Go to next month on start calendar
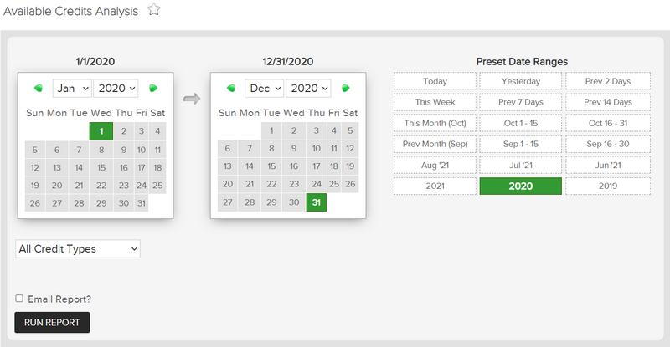Viewport: 670px width, 347px height. [153, 89]
